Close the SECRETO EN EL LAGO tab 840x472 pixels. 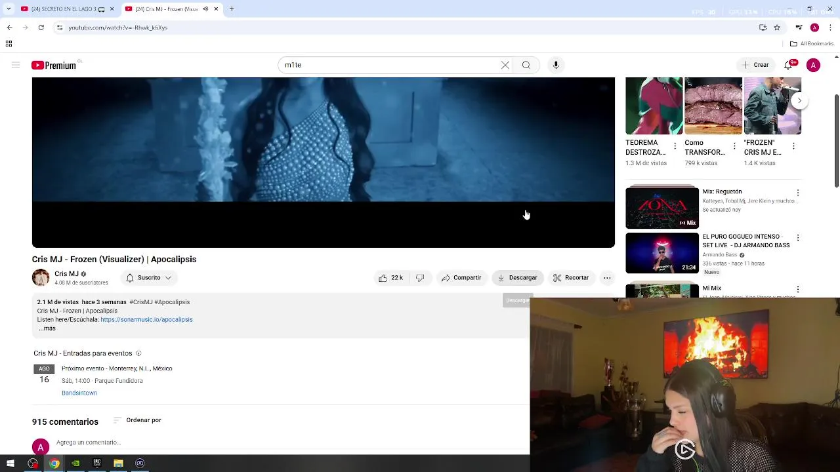112,9
